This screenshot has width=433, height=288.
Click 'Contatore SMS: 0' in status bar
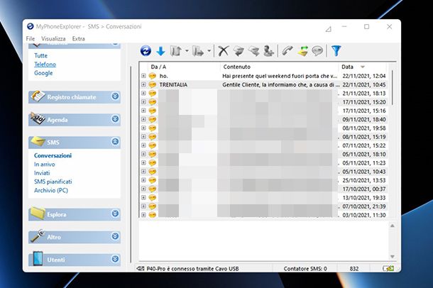click(x=305, y=268)
